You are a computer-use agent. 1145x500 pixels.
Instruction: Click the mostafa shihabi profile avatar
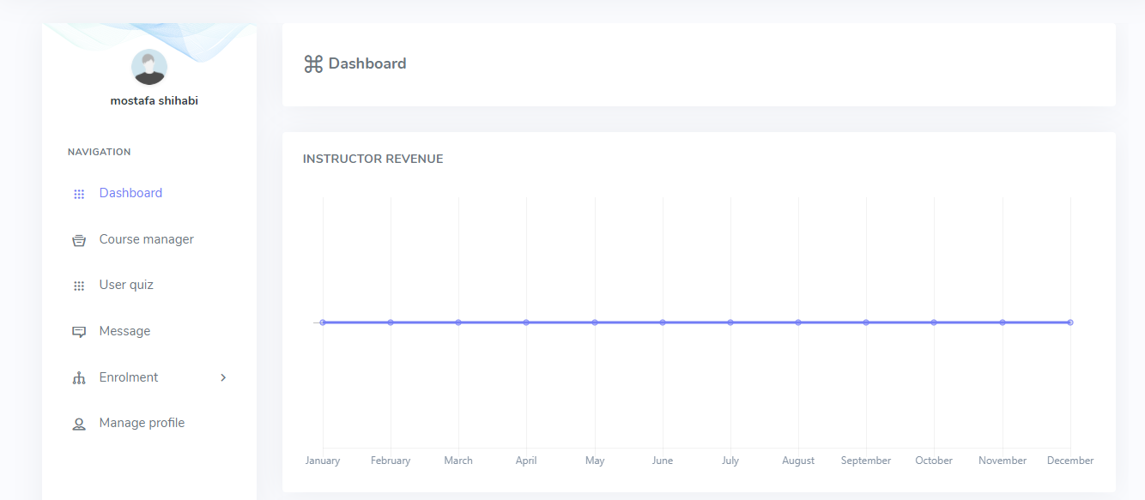[x=149, y=67]
